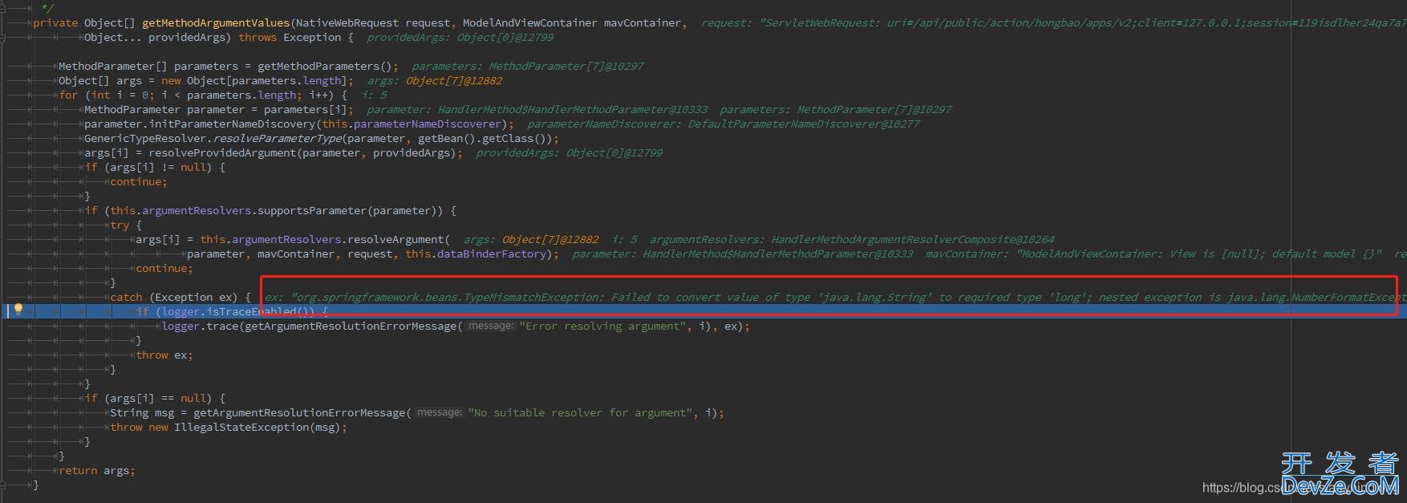Screen dimensions: 1407x503
Task: Click NativeWebRequest type in method signature
Action: pyautogui.click(x=347, y=23)
